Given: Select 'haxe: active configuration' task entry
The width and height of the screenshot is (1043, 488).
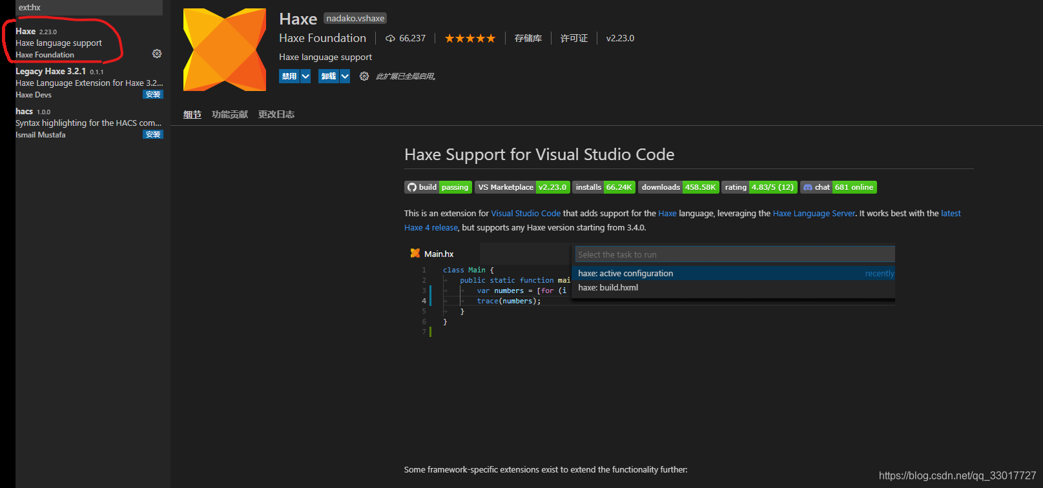Looking at the screenshot, I should point(734,273).
